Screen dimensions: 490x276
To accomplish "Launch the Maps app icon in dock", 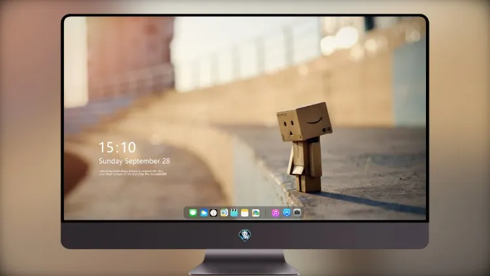I will [x=223, y=213].
